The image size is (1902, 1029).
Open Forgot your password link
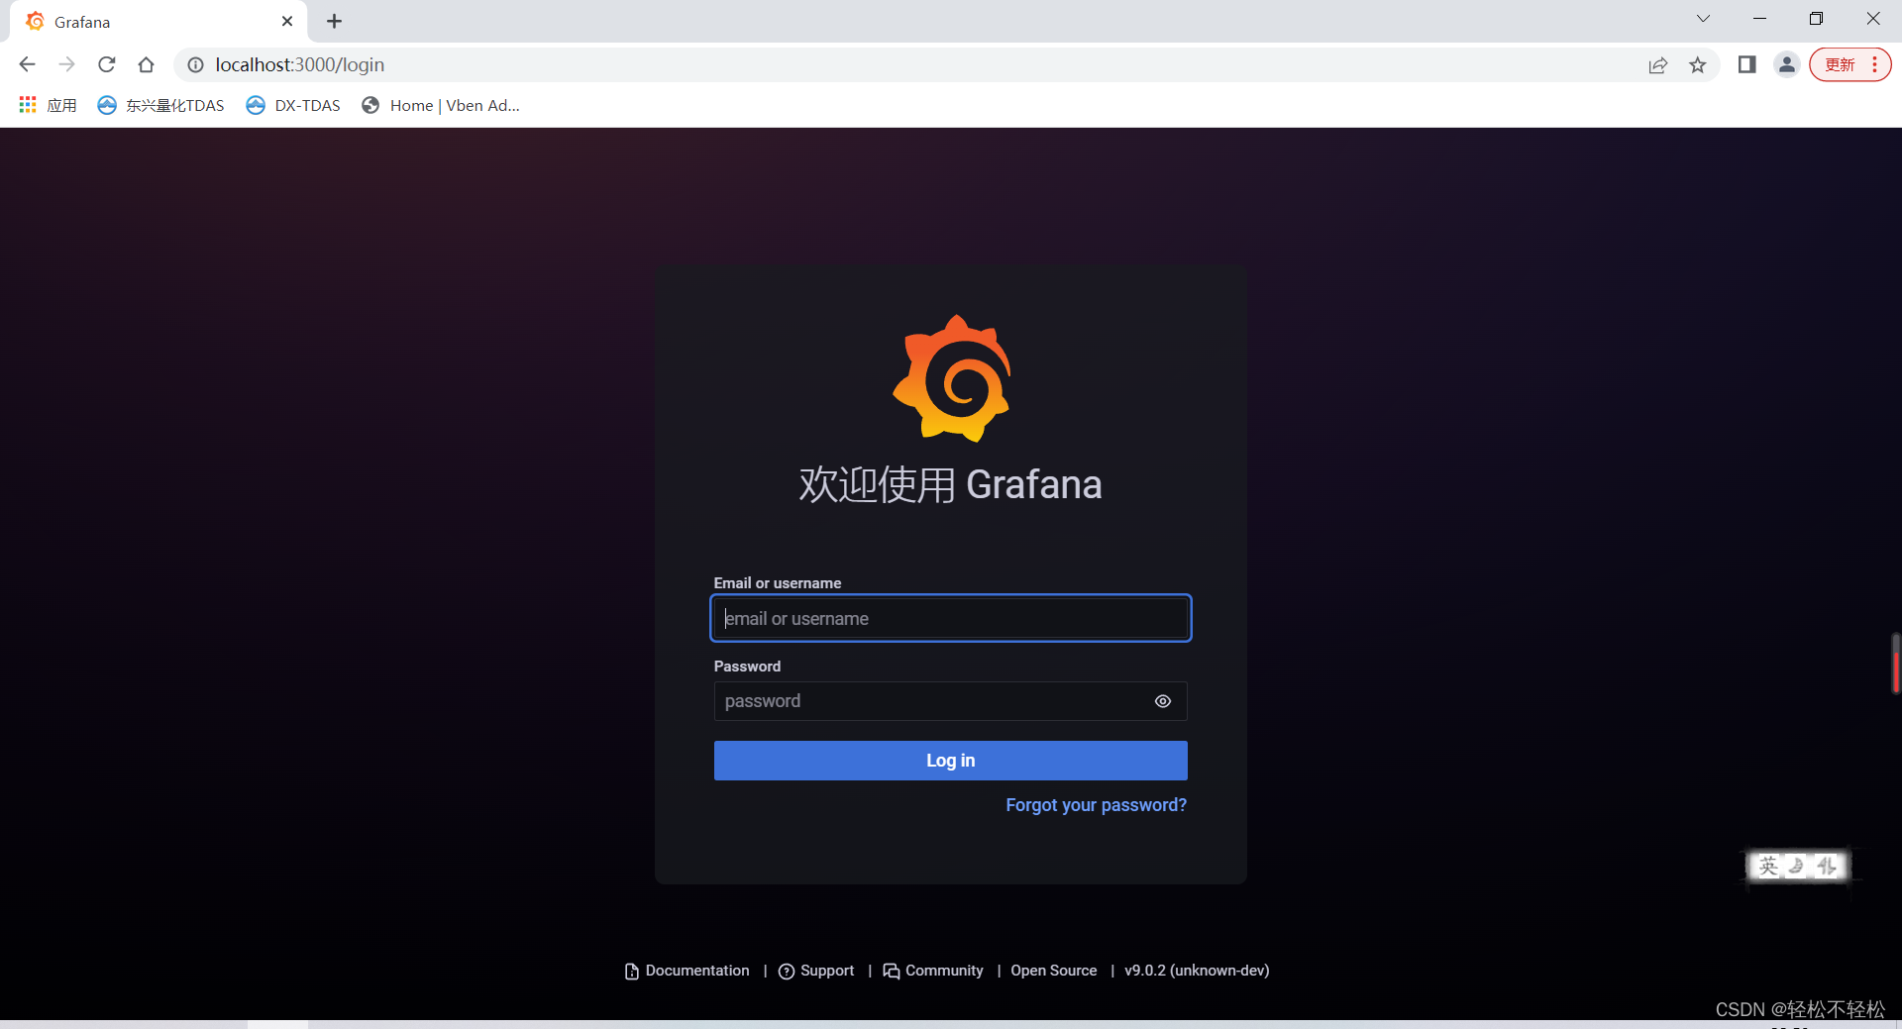coord(1096,805)
